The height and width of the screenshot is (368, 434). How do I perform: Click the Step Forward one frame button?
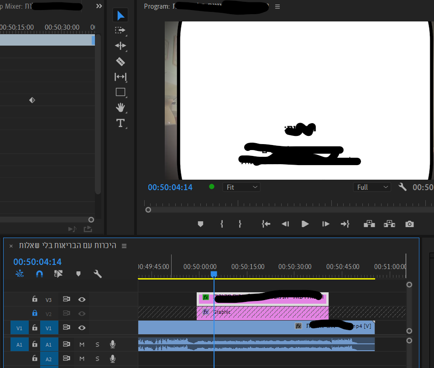(325, 224)
